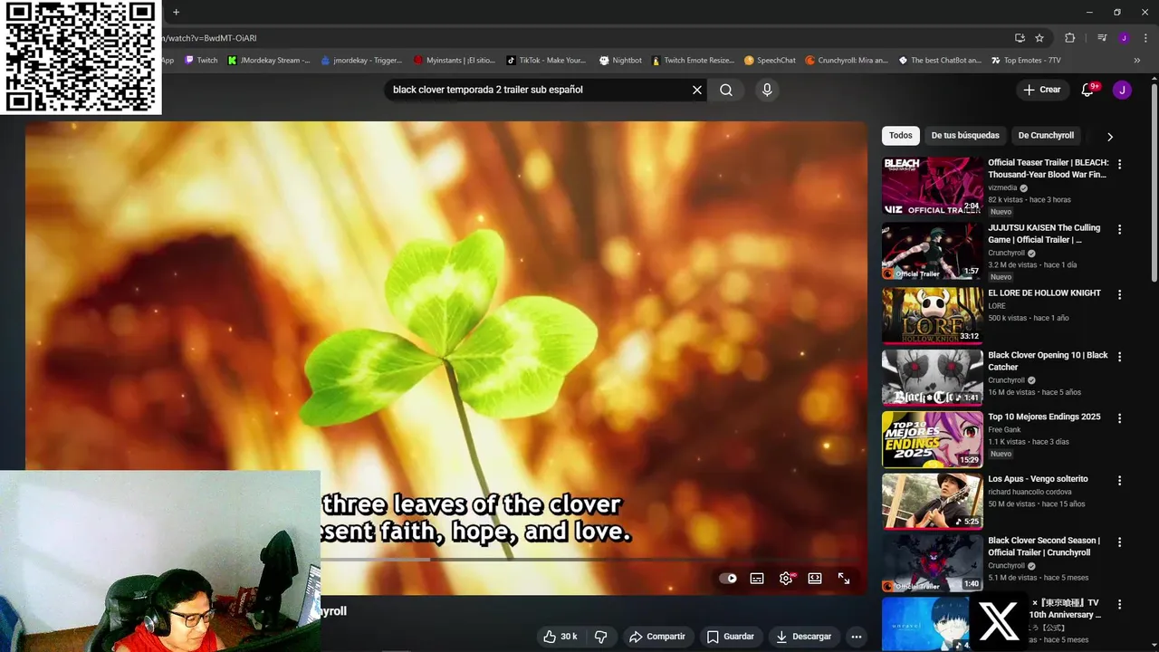This screenshot has height=652, width=1159.
Task: Open more actions menu below the video
Action: (857, 637)
